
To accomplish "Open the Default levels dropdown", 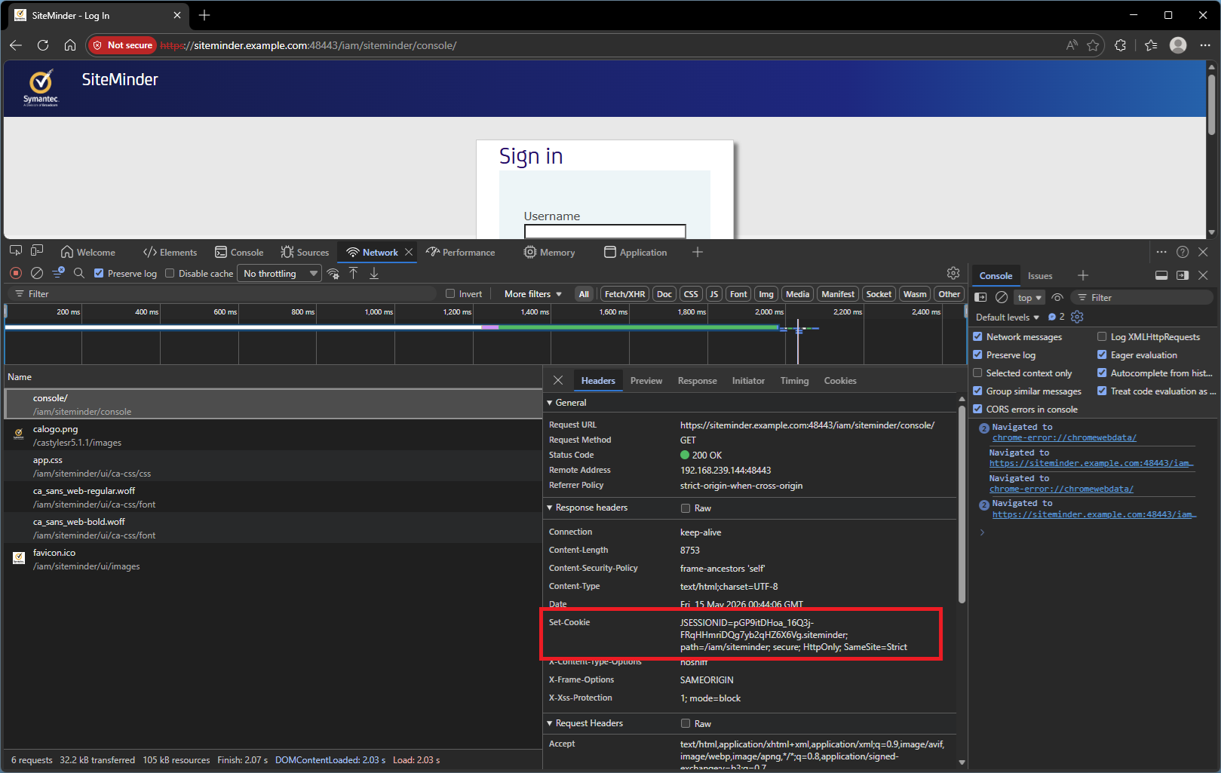I will tap(1007, 317).
